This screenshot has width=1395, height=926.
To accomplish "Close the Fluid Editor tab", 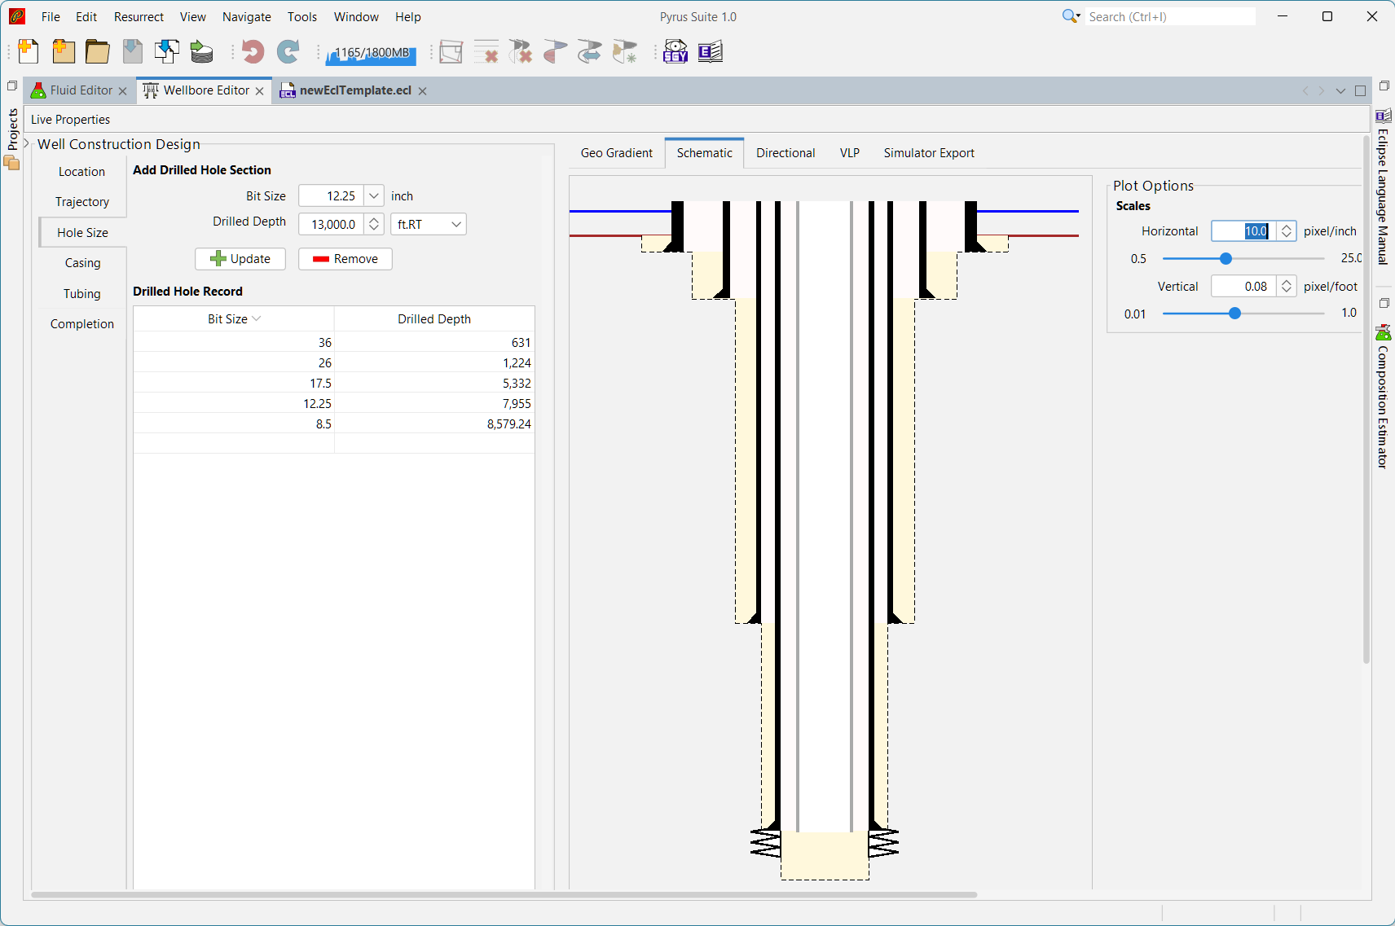I will [123, 91].
